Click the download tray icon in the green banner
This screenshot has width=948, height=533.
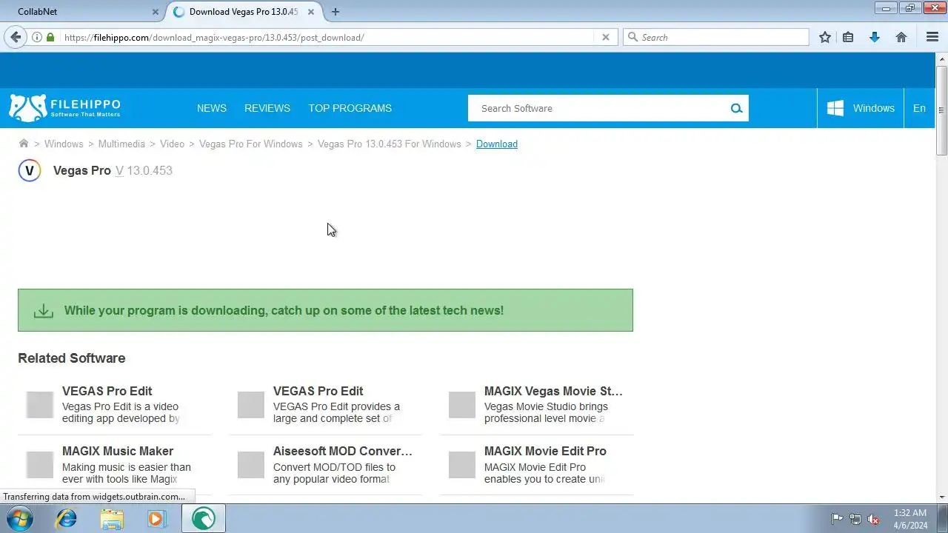[44, 311]
